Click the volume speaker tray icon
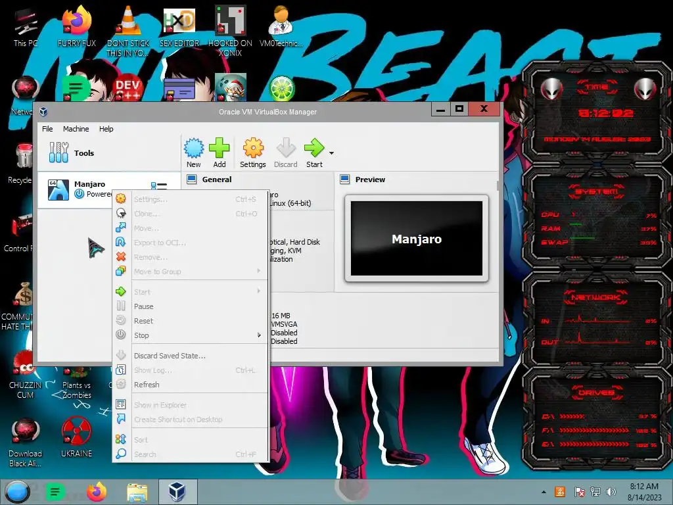This screenshot has width=673, height=505. [611, 492]
